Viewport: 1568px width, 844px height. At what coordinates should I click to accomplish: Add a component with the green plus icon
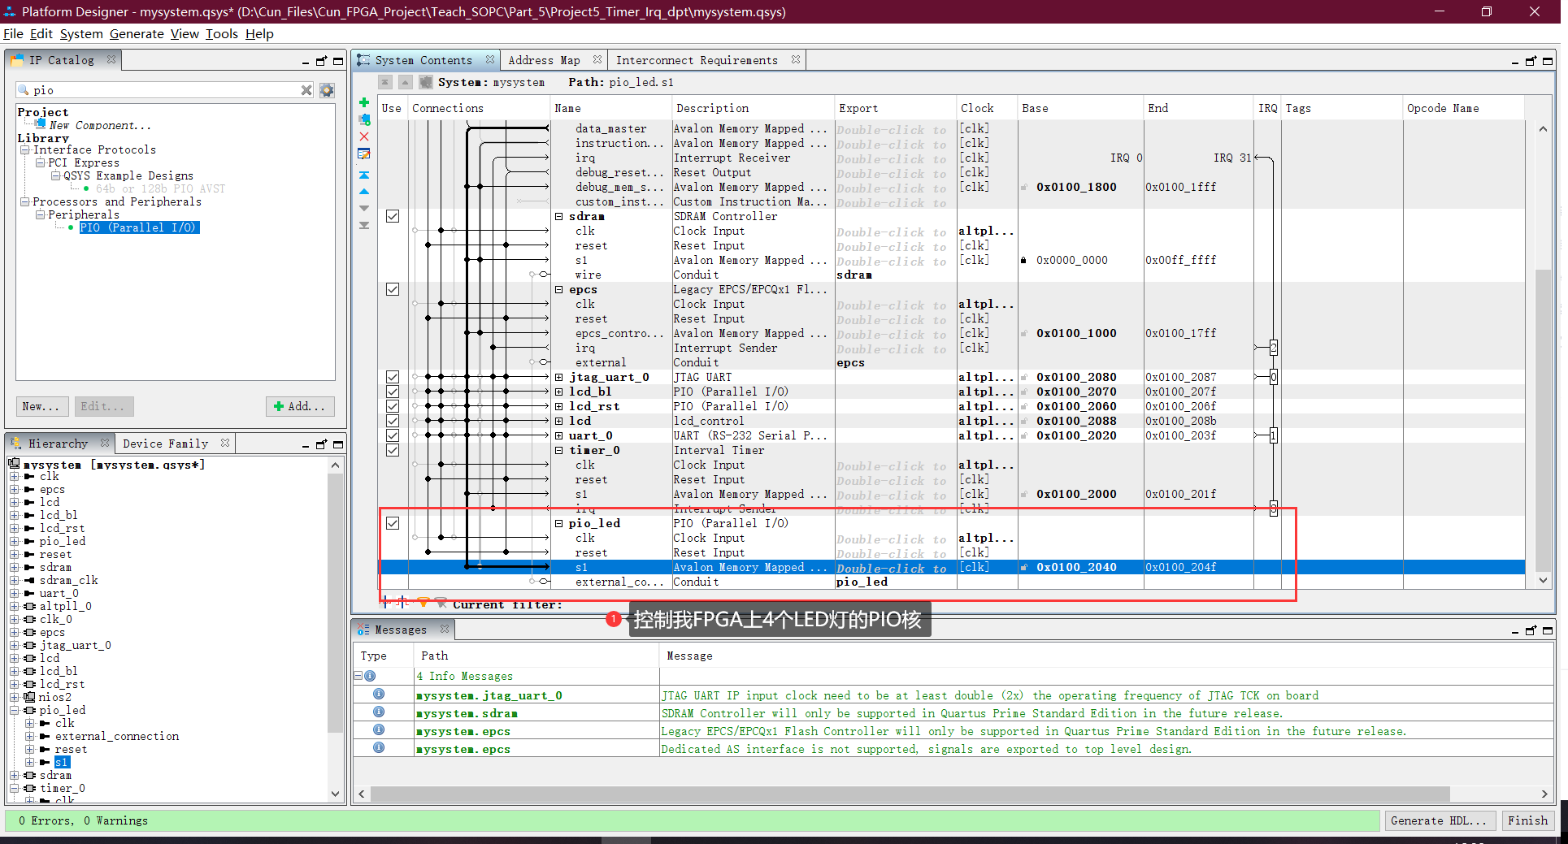tap(364, 102)
